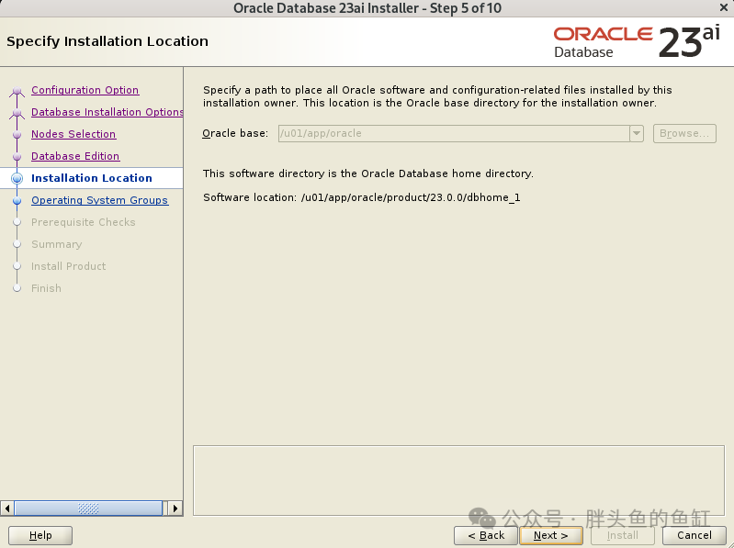Screen dimensions: 734x548
Task: Click the Operating System Groups step bullet
Action: (x=17, y=201)
